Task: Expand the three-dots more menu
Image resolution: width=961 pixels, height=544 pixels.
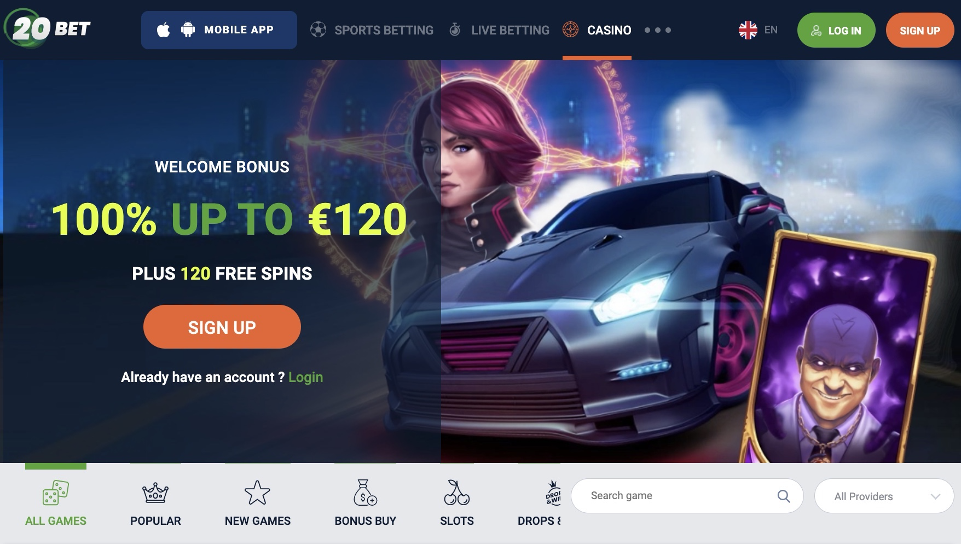Action: [x=658, y=30]
